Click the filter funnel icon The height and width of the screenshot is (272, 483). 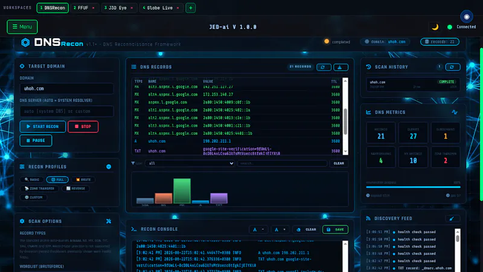133,163
